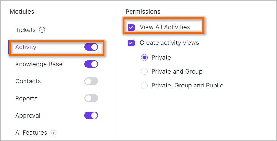Enable the Contacts module toggle
Viewport: 277px width, 141px height.
click(91, 81)
